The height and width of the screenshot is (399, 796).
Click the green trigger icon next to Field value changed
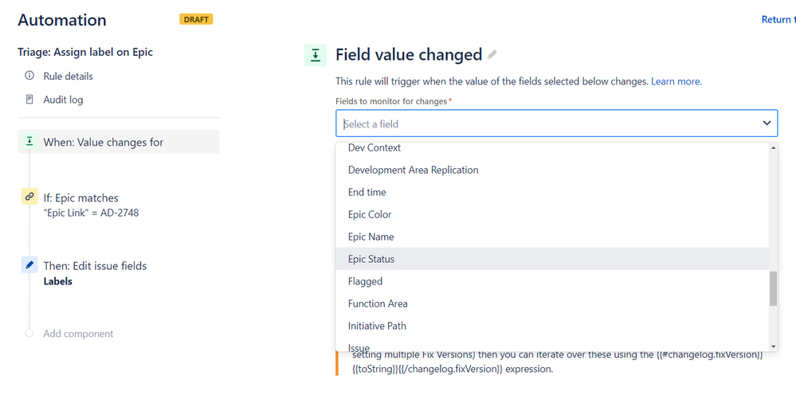coord(316,55)
